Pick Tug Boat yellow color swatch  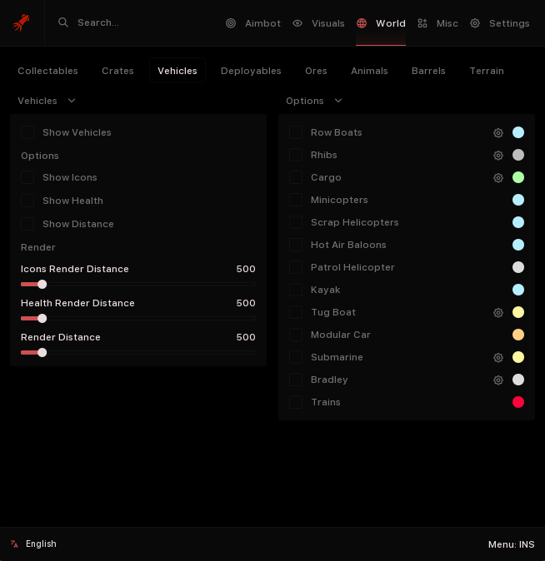pyautogui.click(x=518, y=312)
